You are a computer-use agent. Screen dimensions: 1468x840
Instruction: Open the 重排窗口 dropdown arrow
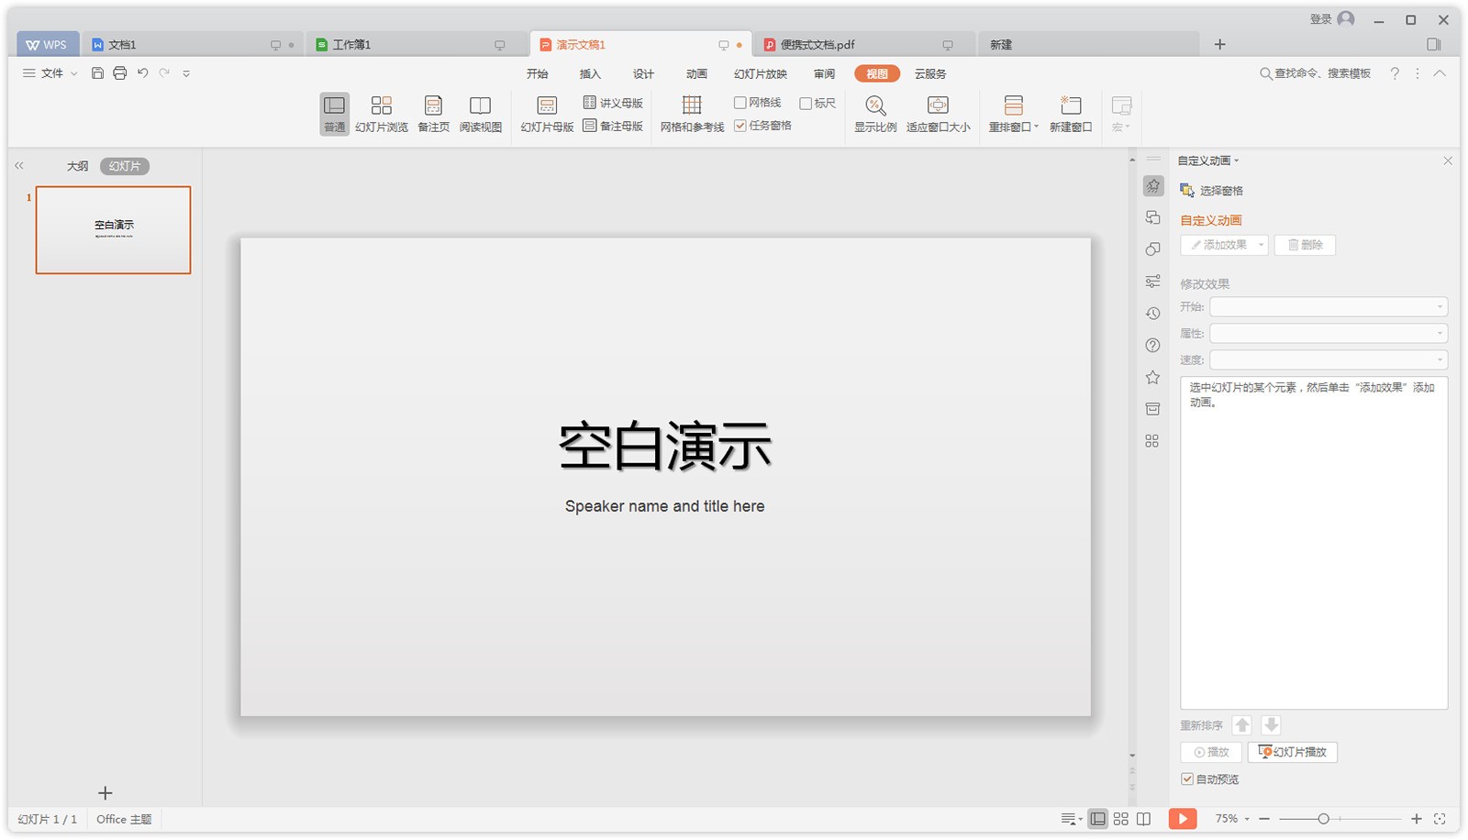point(1035,127)
